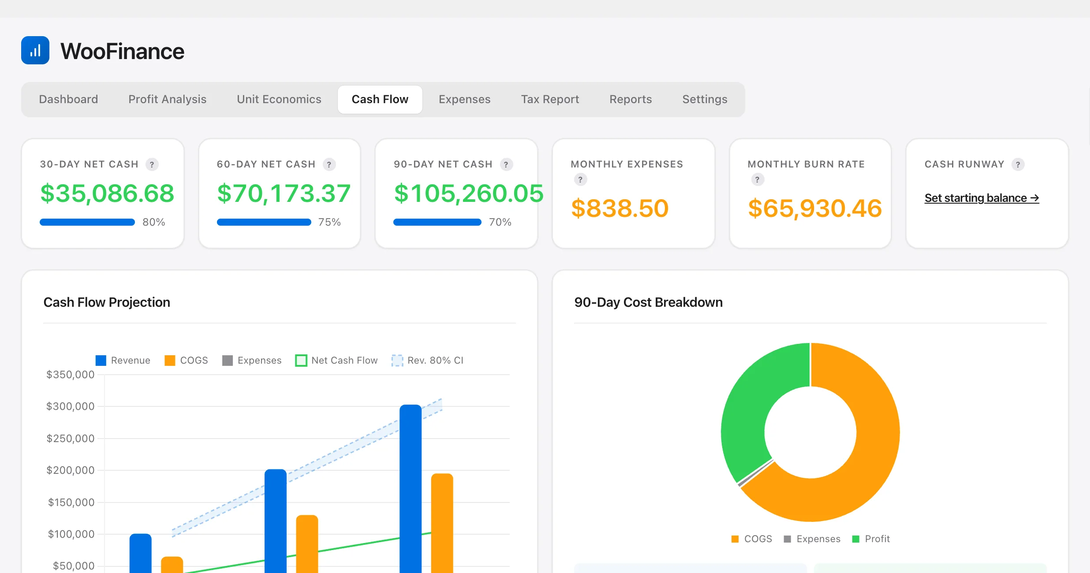1090x573 pixels.
Task: Open the Profit Analysis tab
Action: (168, 99)
